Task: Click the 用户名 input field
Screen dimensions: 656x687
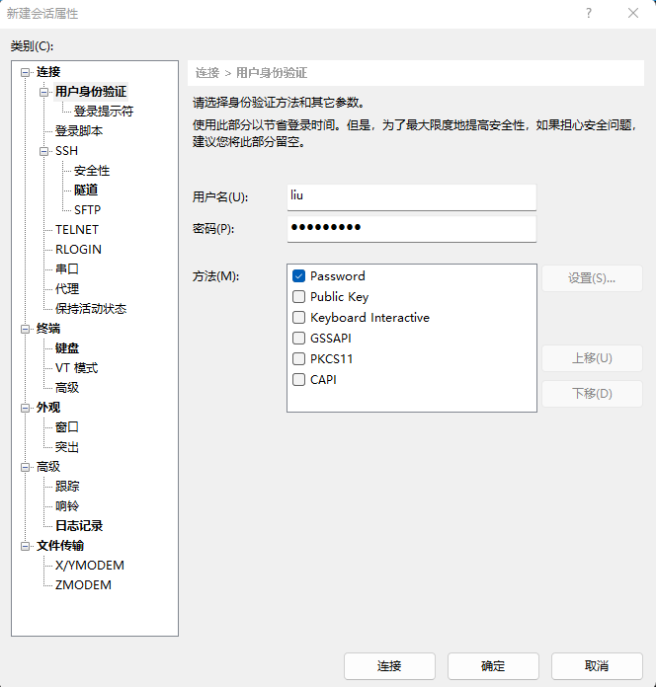Action: (x=412, y=197)
